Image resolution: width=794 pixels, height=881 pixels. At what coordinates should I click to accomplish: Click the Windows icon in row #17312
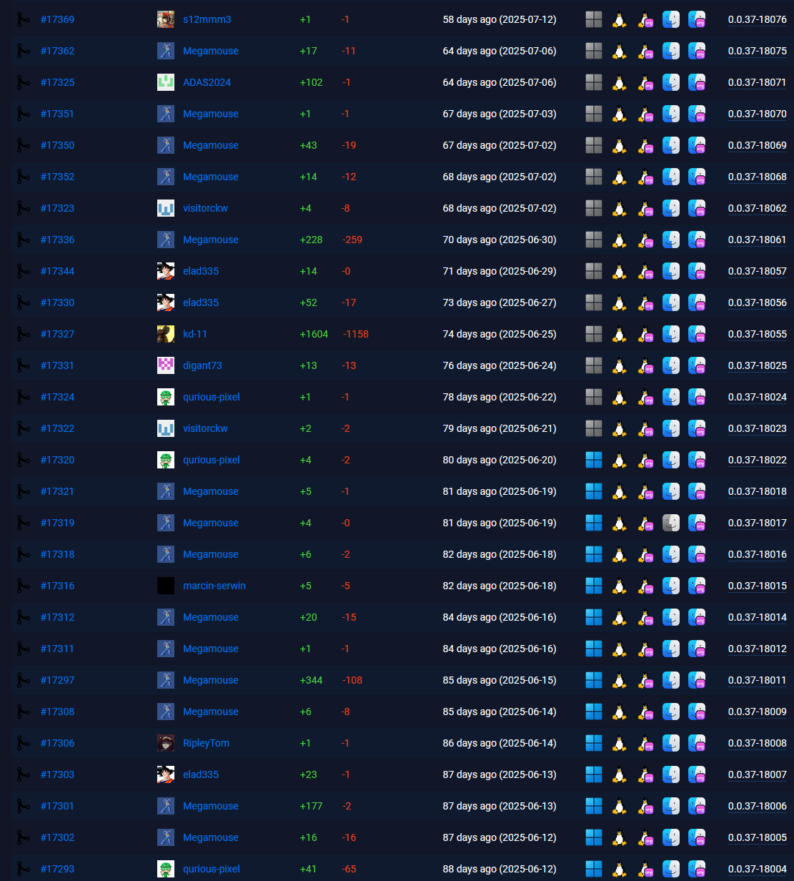coord(594,617)
